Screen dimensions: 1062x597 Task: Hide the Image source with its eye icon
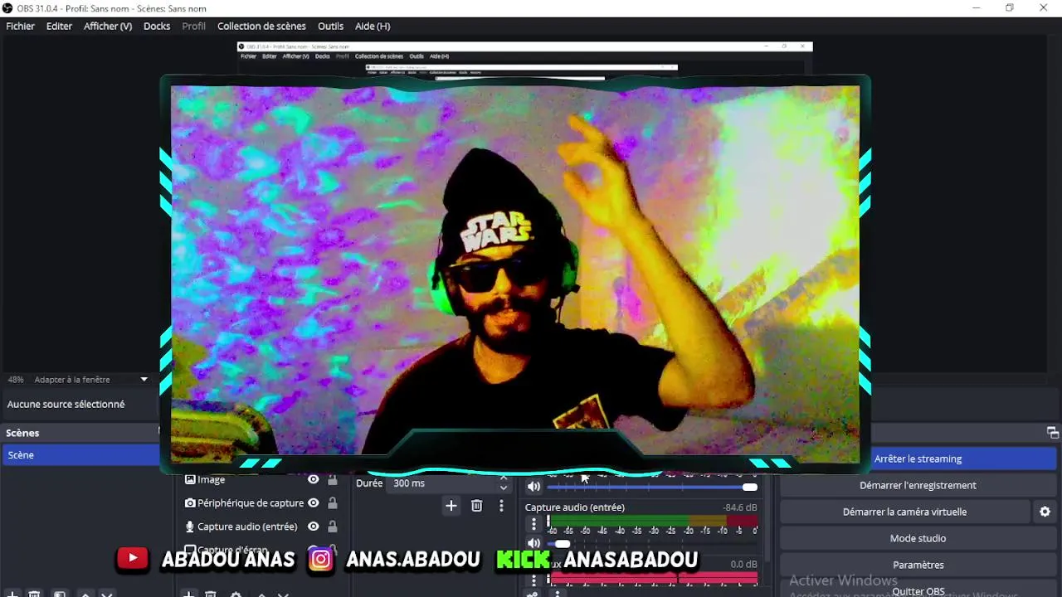click(x=314, y=479)
